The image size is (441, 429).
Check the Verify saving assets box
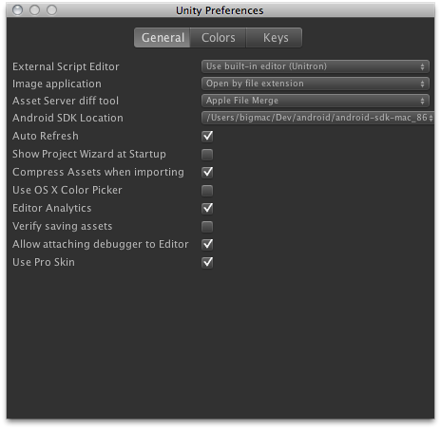pos(207,227)
